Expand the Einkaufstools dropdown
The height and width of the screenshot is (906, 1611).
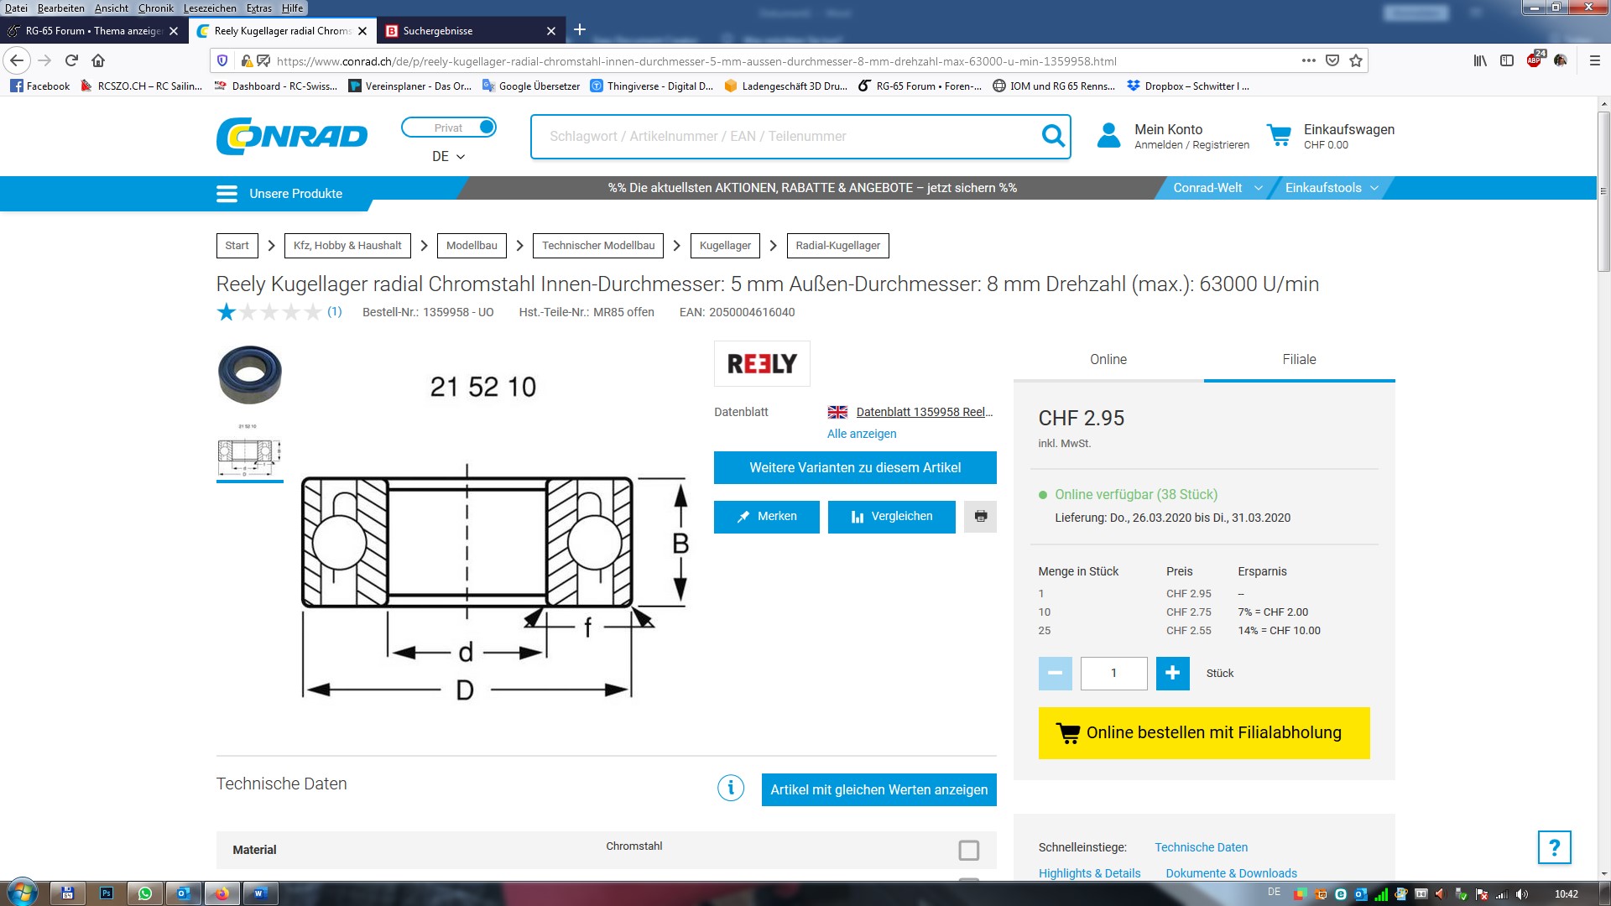(1332, 188)
